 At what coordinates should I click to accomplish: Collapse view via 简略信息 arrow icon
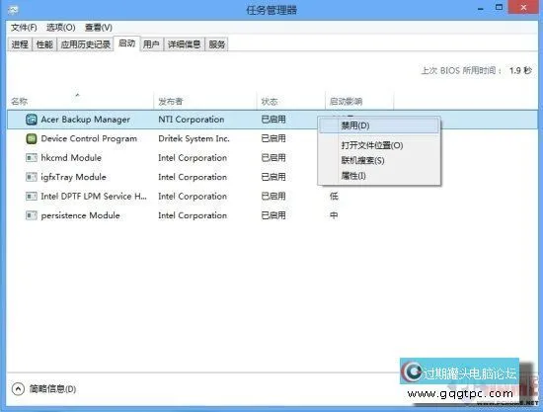click(18, 389)
